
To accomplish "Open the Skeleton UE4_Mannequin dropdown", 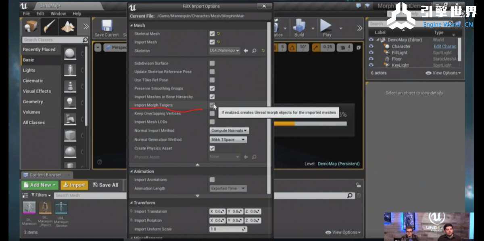I will pyautogui.click(x=225, y=51).
